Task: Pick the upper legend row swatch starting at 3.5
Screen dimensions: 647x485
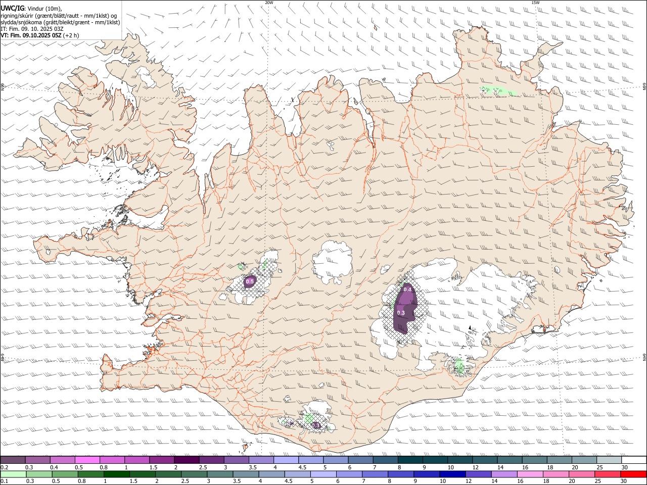Action: (261, 460)
